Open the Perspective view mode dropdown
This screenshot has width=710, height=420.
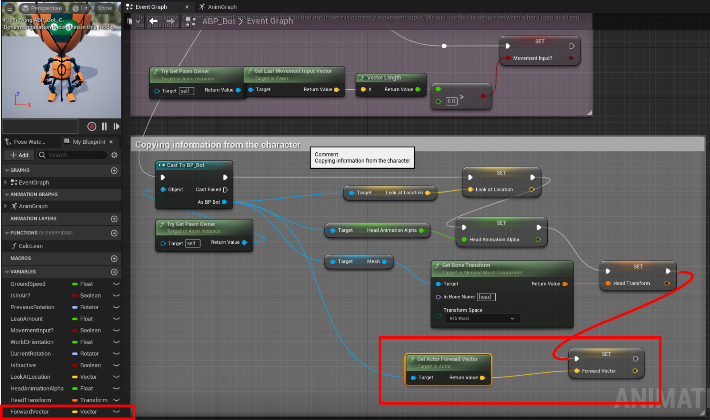coord(42,8)
